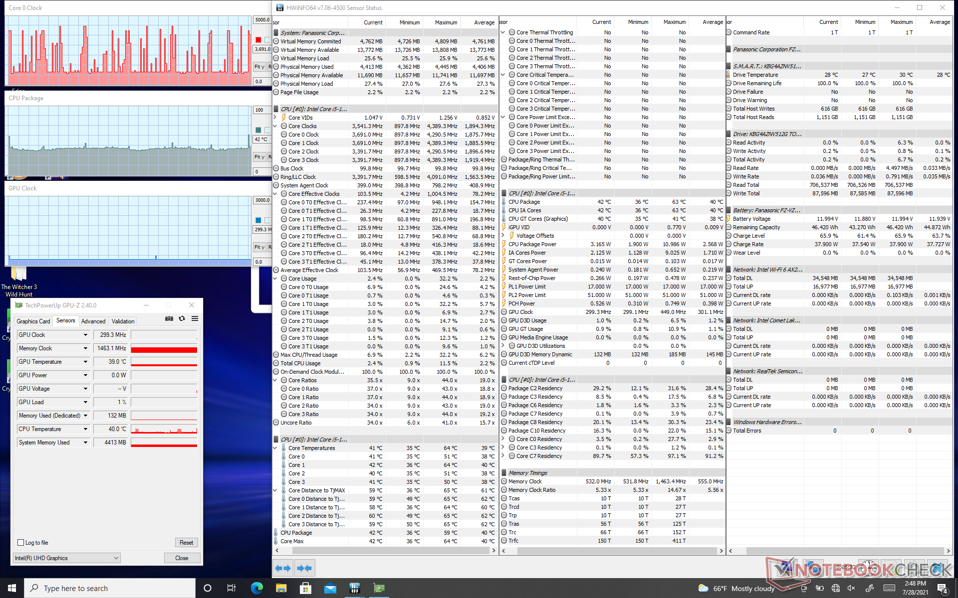Open Microsoft Edge from the taskbar
958x598 pixels.
(257, 588)
